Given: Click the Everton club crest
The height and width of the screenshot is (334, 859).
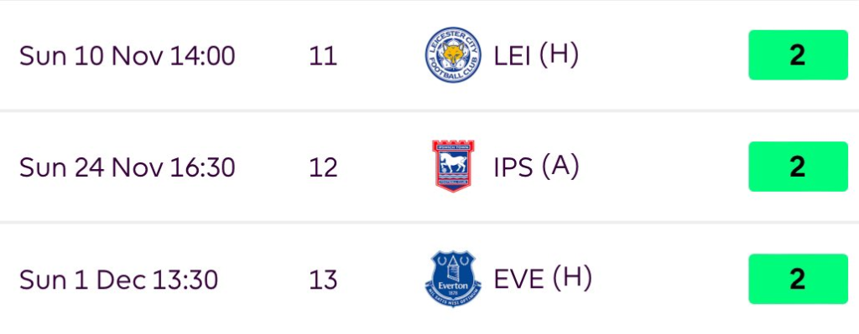Looking at the screenshot, I should [453, 279].
